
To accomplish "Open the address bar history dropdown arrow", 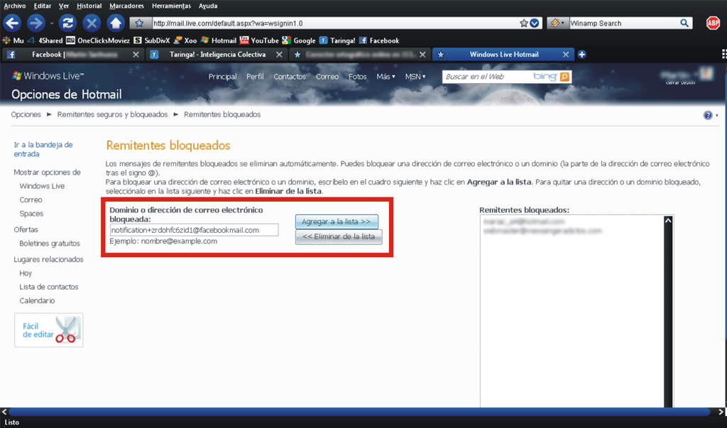I will pyautogui.click(x=535, y=23).
